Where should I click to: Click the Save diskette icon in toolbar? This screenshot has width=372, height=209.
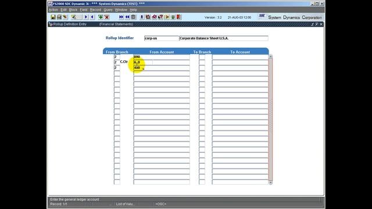point(53,17)
